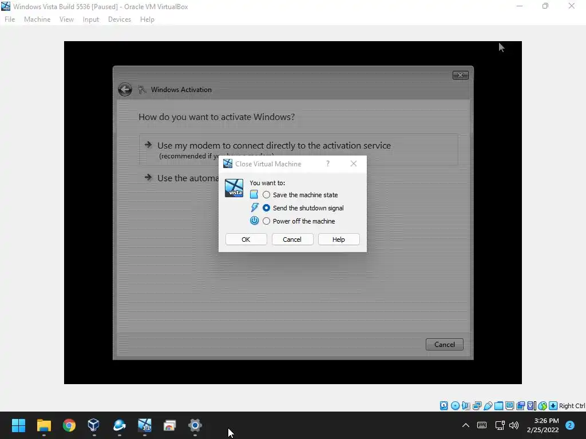Open the Chrome Remote Desktop taskbar icon
Image resolution: width=586 pixels, height=439 pixels.
pyautogui.click(x=169, y=425)
